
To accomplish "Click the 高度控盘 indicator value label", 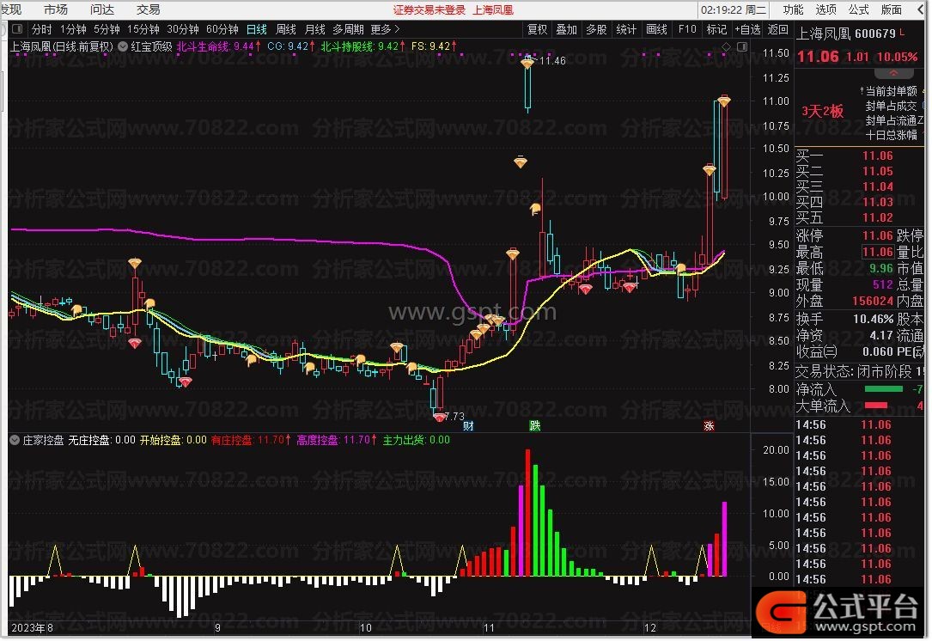I will [337, 441].
